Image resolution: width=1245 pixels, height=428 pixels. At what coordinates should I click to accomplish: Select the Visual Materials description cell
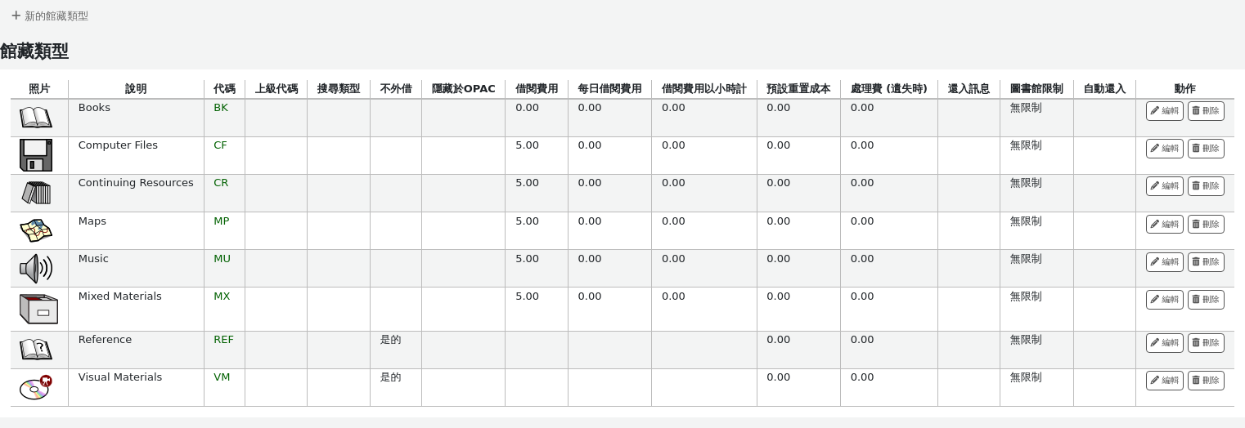tap(136, 388)
